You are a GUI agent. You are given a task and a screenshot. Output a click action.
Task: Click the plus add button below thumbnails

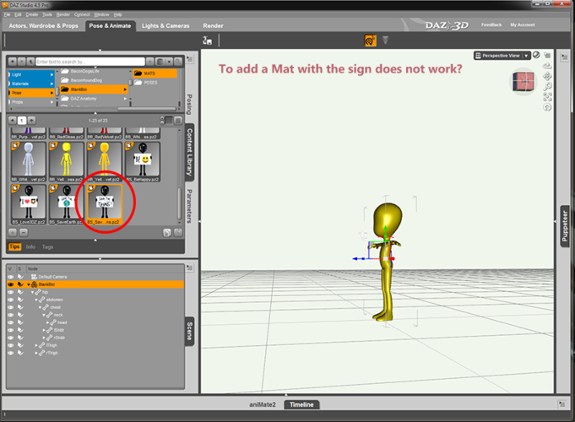(13, 232)
